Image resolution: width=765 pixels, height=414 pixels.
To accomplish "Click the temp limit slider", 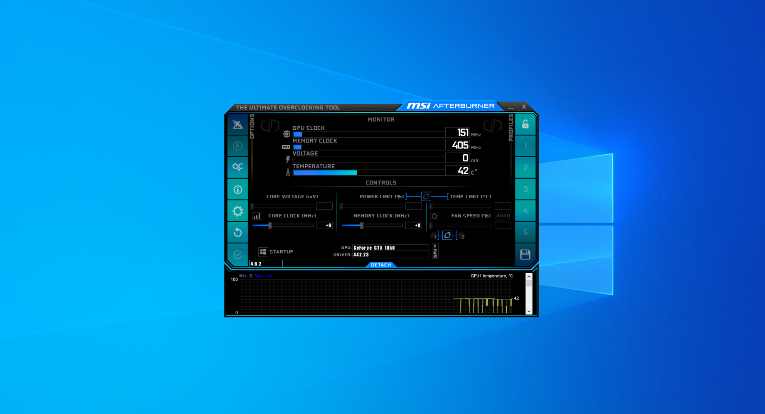I will [460, 206].
